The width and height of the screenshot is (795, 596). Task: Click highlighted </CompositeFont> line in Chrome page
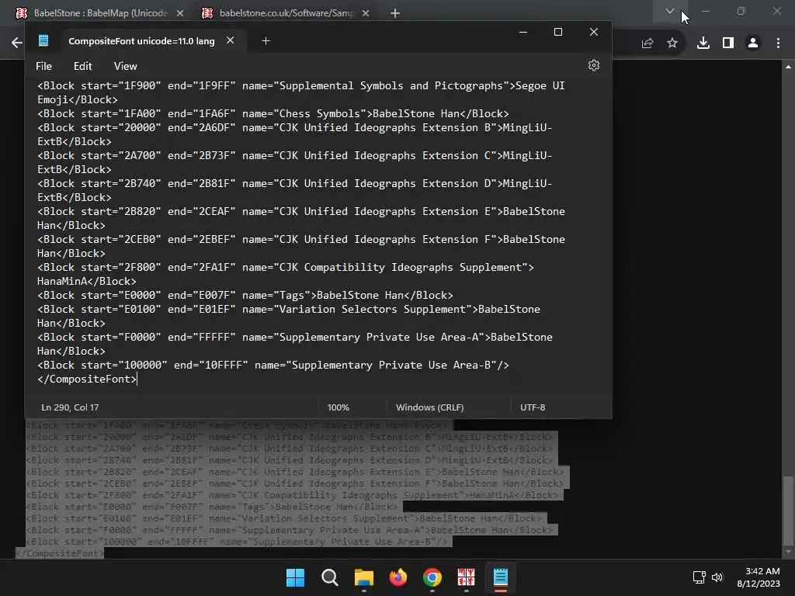tap(60, 553)
